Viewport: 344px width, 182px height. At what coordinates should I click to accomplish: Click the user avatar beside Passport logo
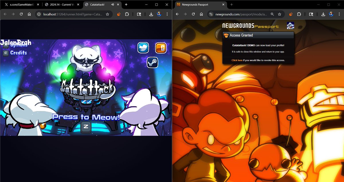[x=290, y=26]
